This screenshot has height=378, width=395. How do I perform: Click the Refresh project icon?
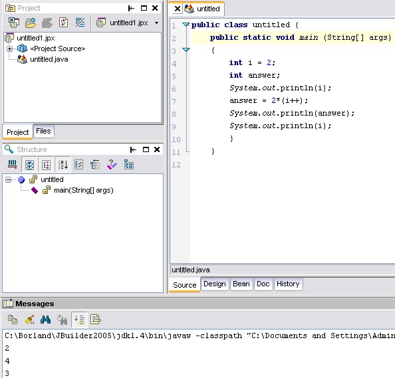tap(63, 23)
